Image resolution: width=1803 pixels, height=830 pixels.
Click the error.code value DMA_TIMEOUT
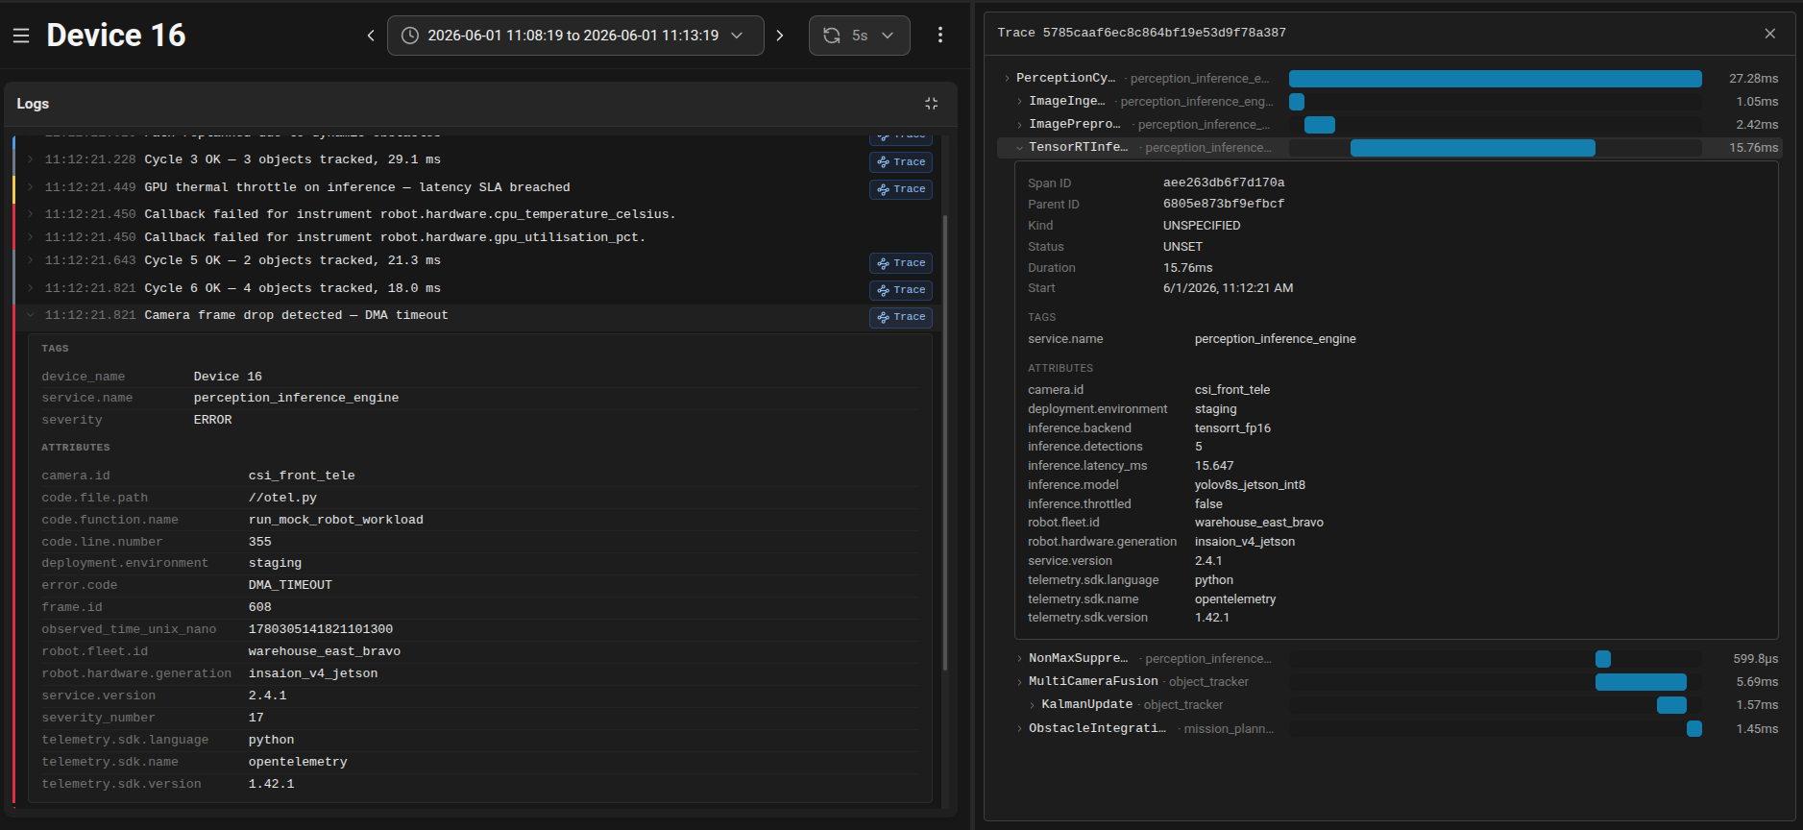[x=290, y=585]
